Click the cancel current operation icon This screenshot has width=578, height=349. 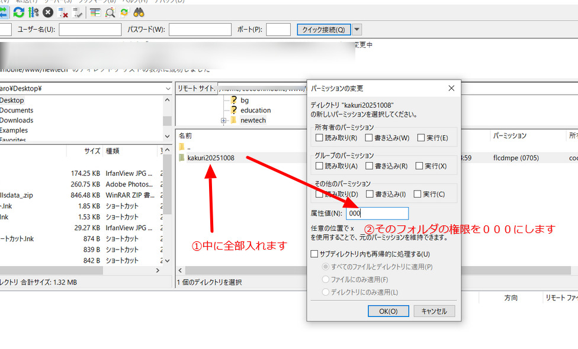pos(48,11)
